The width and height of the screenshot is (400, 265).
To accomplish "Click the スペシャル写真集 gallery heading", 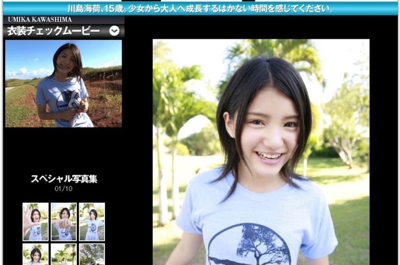I will pyautogui.click(x=64, y=179).
